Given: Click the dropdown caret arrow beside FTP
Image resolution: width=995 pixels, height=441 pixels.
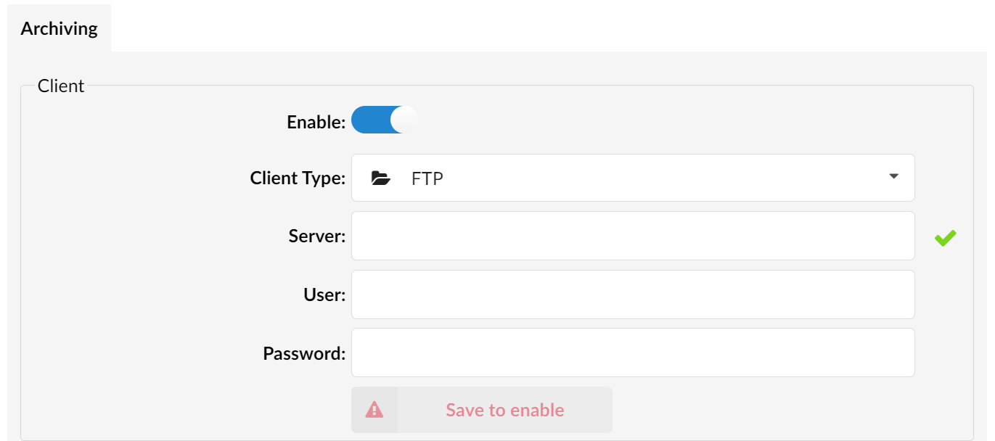Looking at the screenshot, I should (894, 177).
